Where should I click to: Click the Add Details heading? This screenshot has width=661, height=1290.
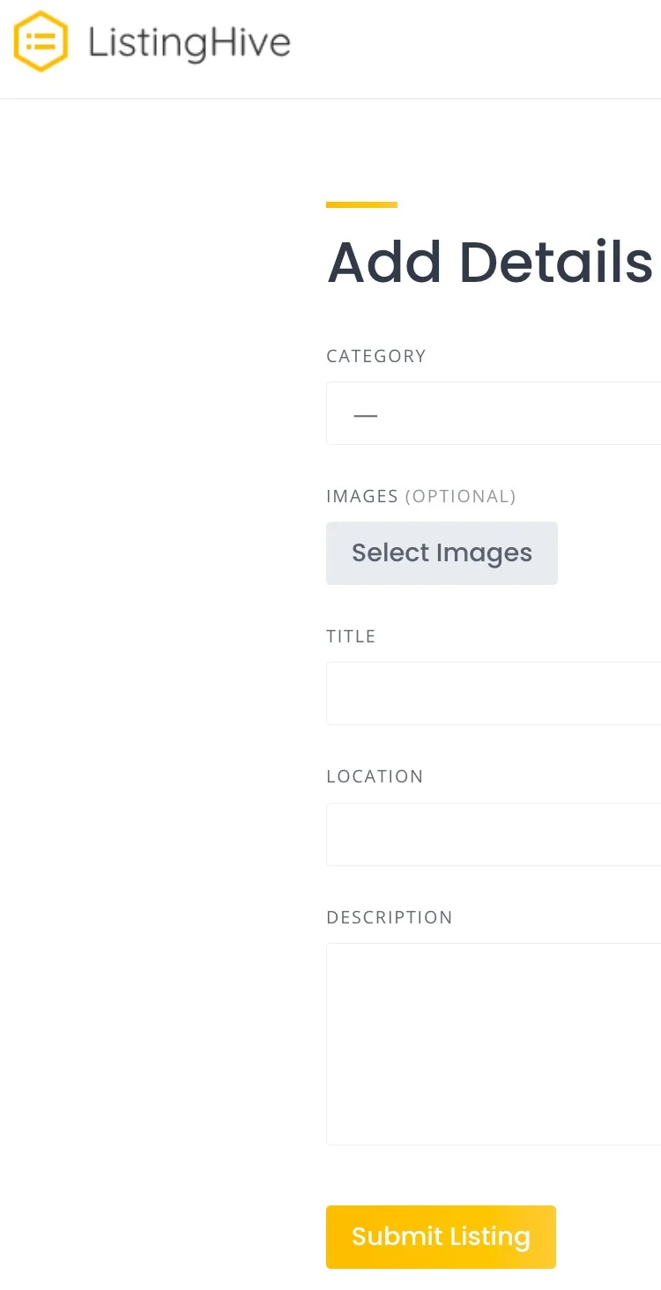(489, 262)
